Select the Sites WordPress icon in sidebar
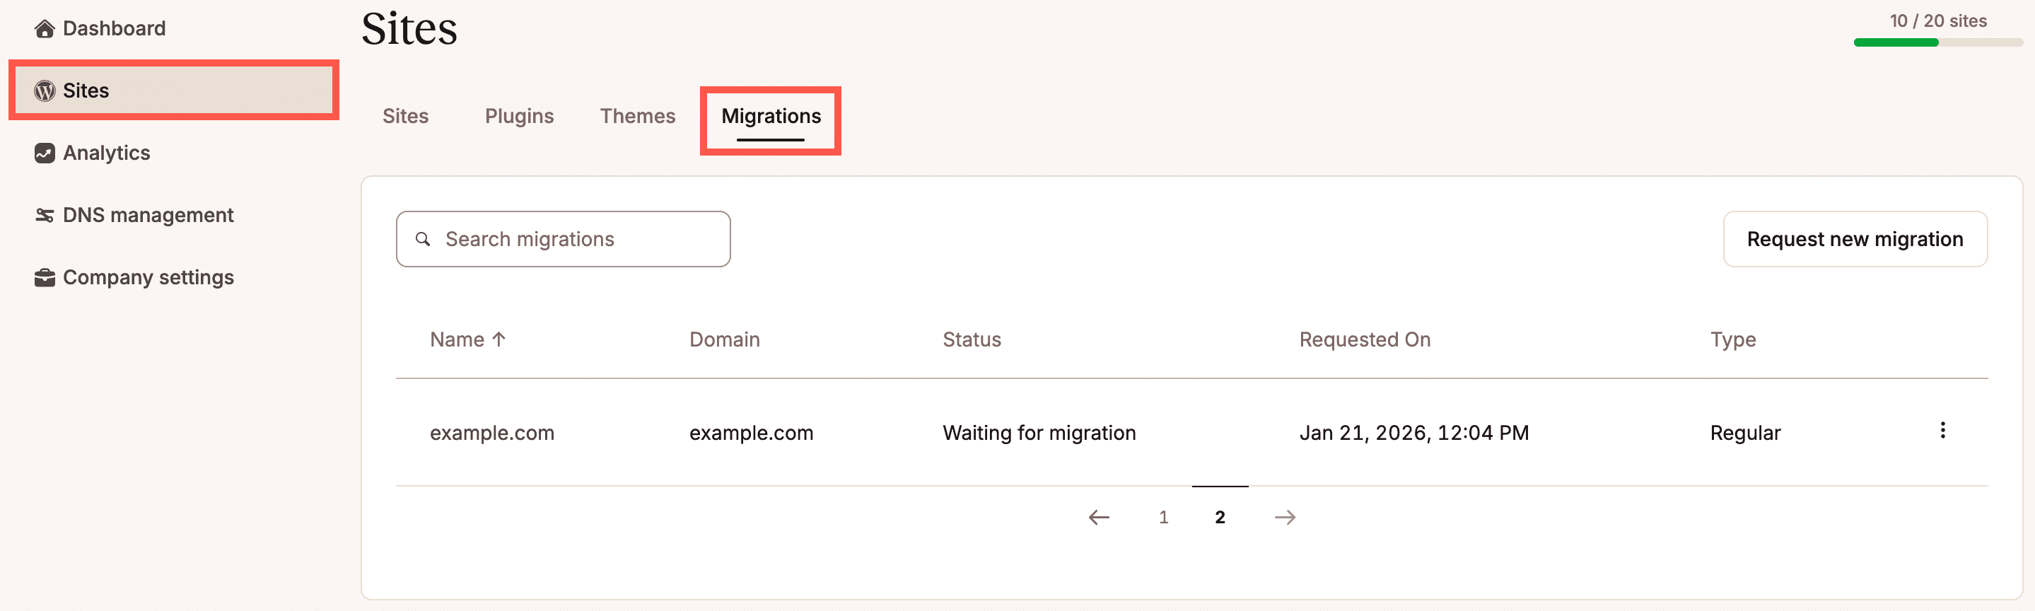The width and height of the screenshot is (2035, 611). [x=45, y=90]
